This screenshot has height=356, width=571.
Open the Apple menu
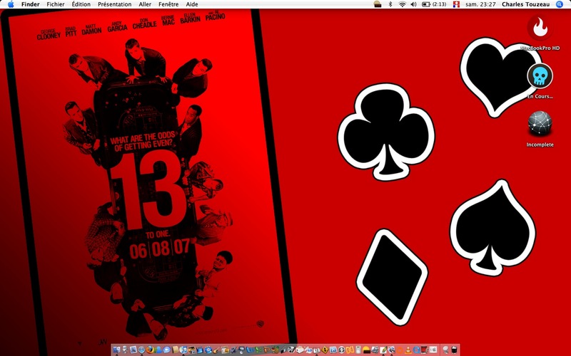[11, 4]
